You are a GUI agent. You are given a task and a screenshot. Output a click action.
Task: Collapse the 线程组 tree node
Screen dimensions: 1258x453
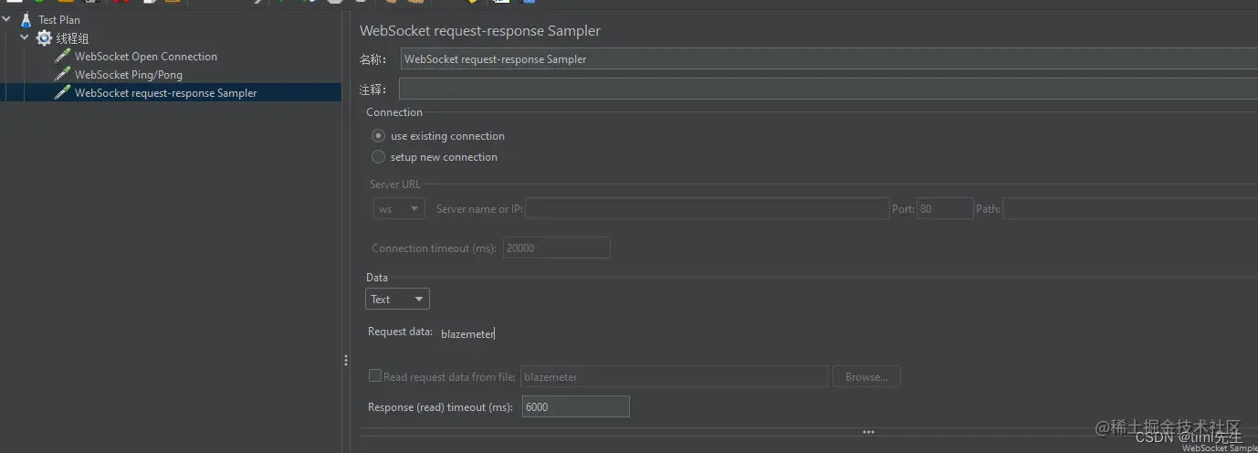point(25,37)
